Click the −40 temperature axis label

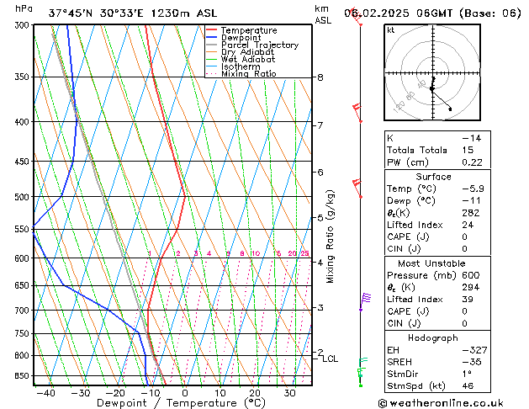click(45, 393)
